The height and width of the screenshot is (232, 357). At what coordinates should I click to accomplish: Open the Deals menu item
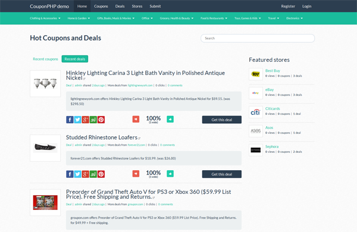[x=120, y=6]
